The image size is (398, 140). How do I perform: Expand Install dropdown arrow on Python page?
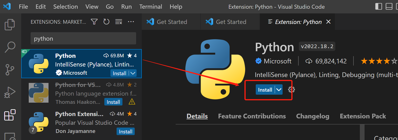(x=279, y=90)
